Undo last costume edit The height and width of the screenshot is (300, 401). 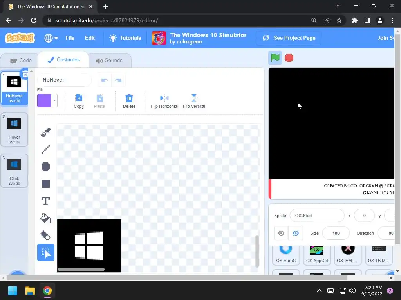pyautogui.click(x=105, y=80)
